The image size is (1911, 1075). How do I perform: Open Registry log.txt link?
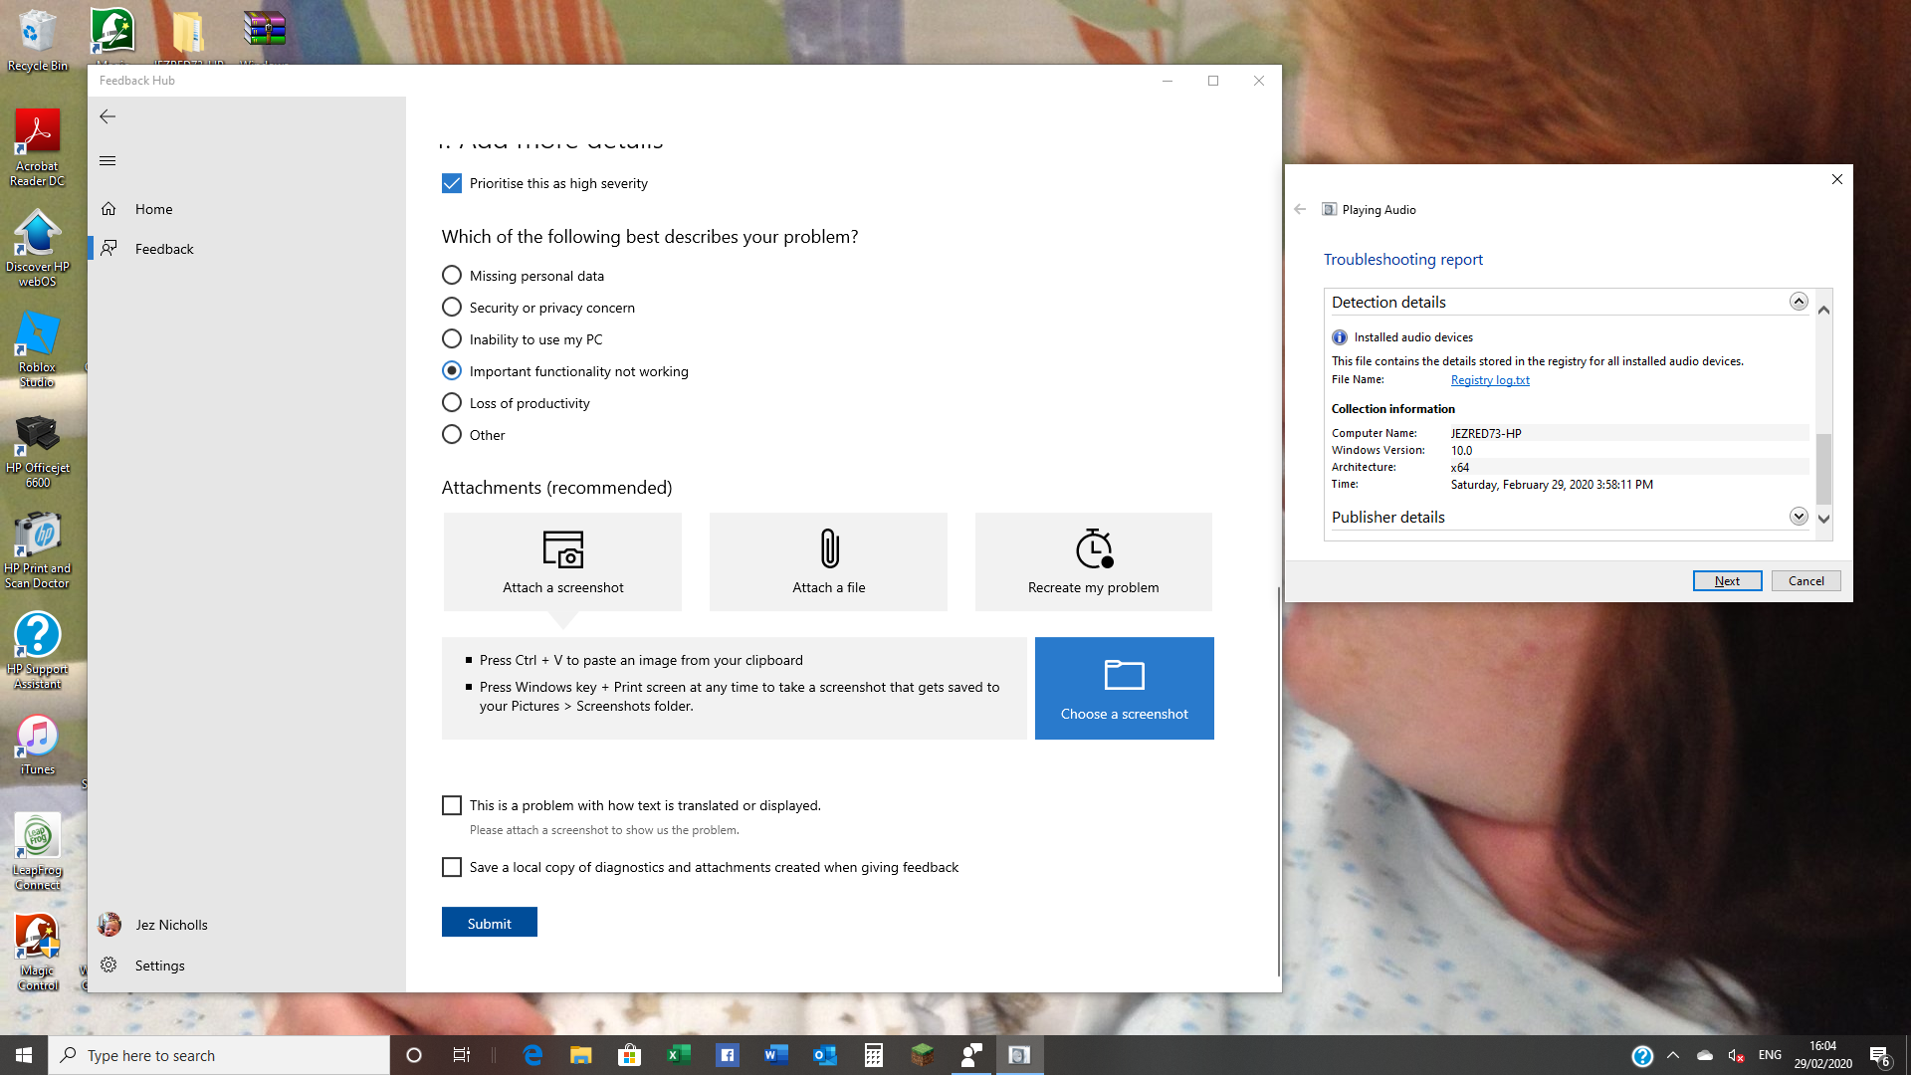click(x=1490, y=380)
